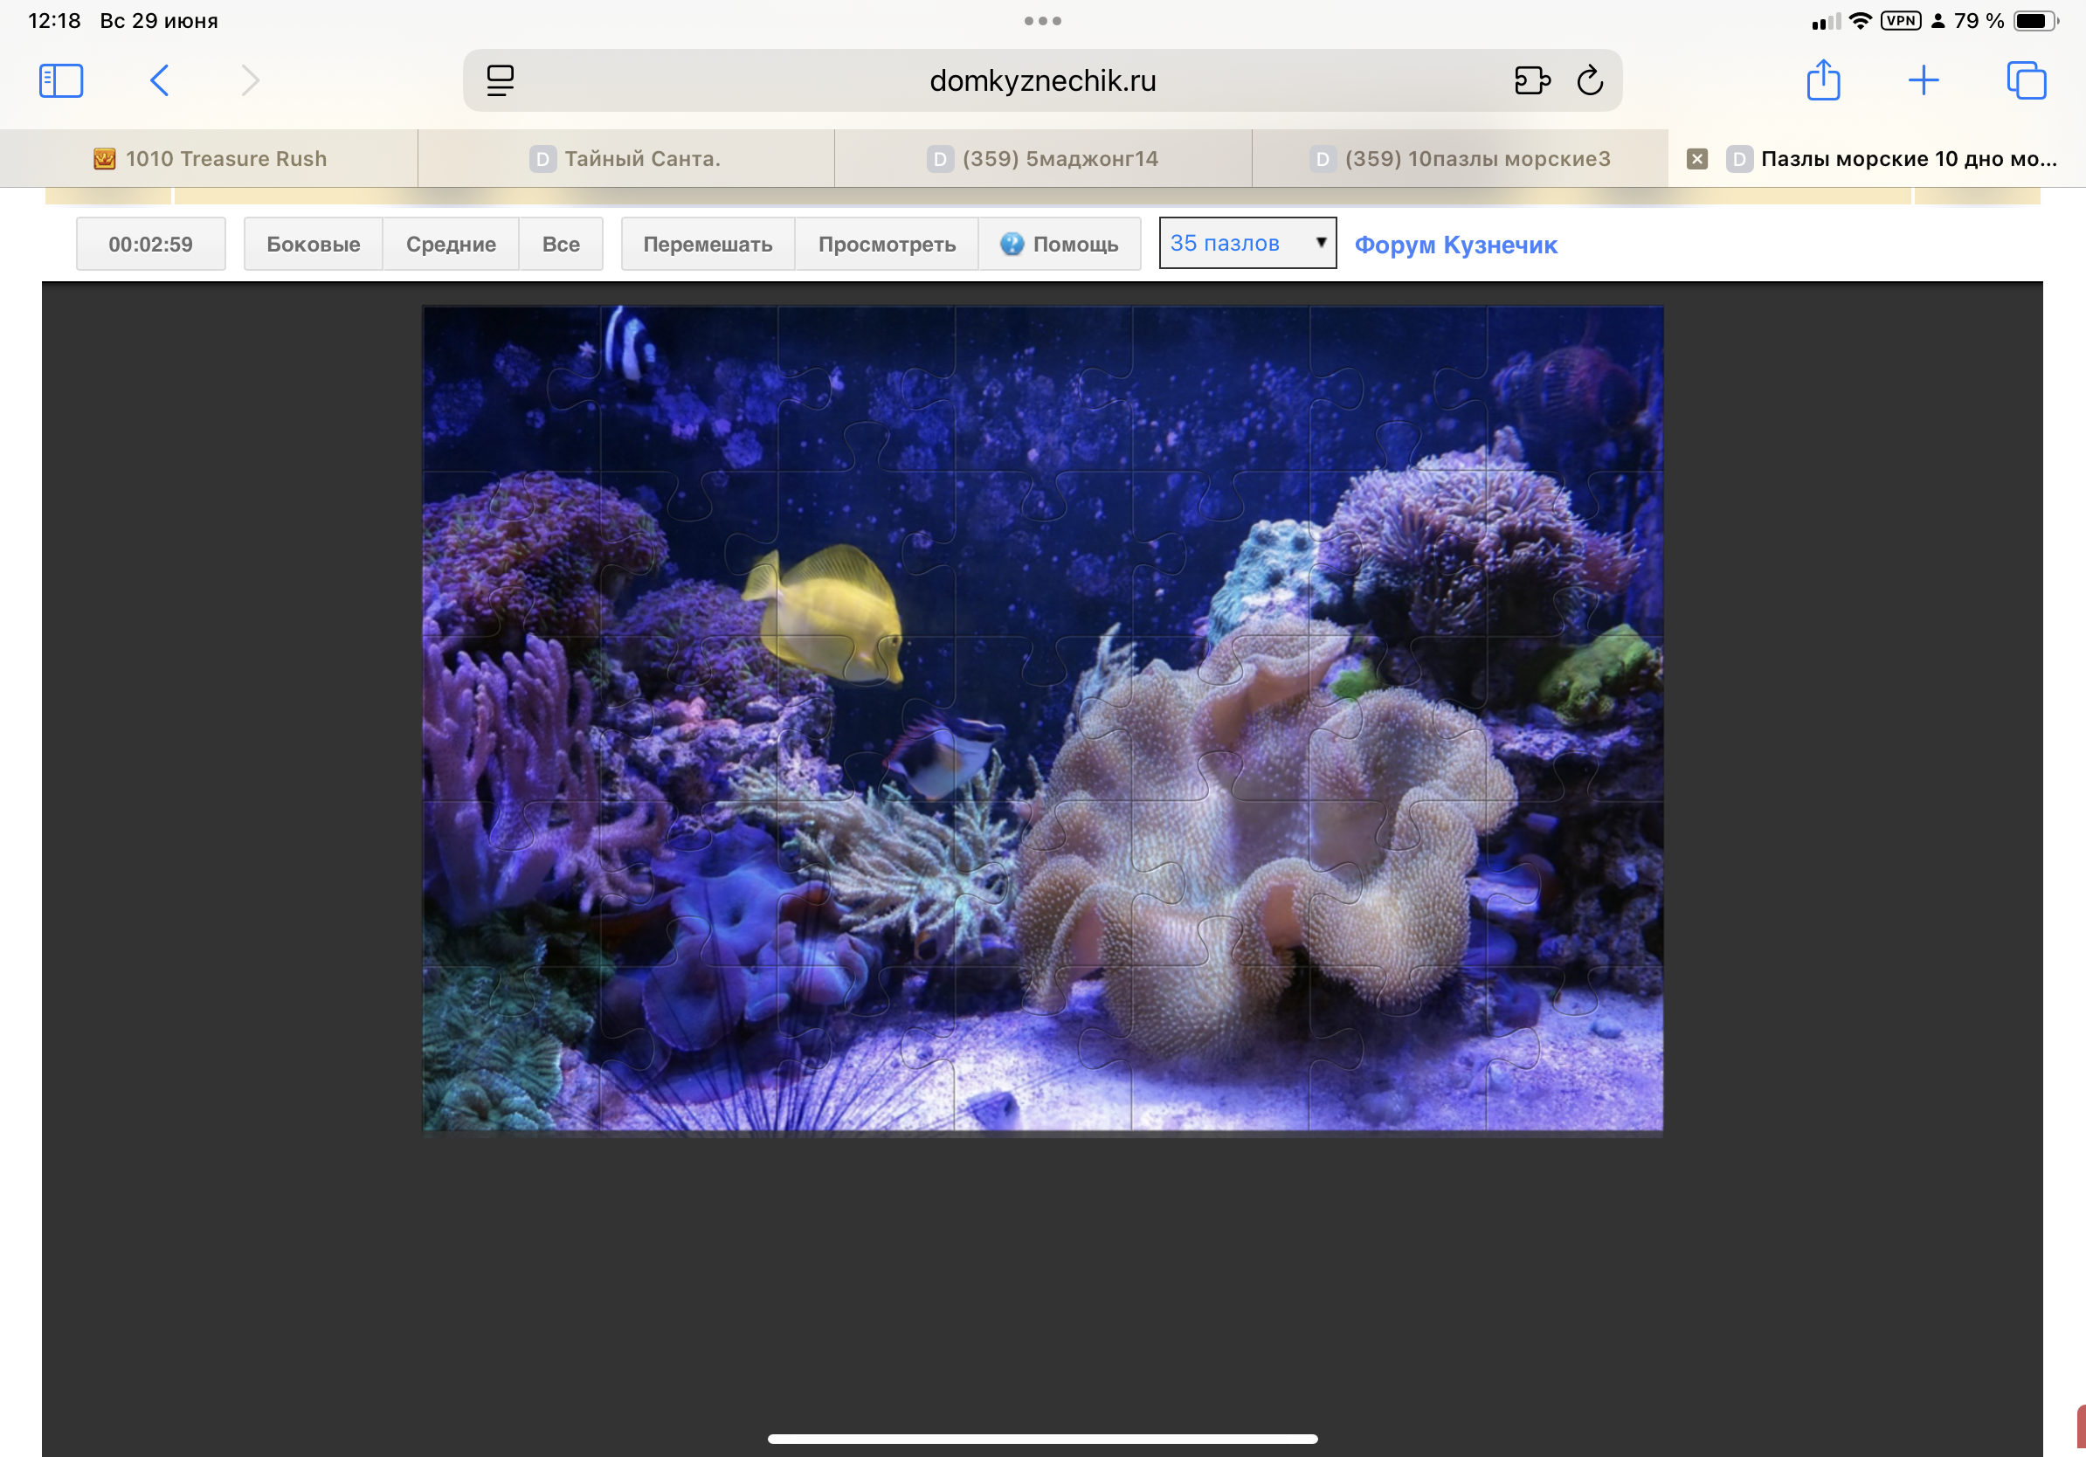Switch to the Тайный Санта tab
The height and width of the screenshot is (1457, 2086).
point(626,159)
